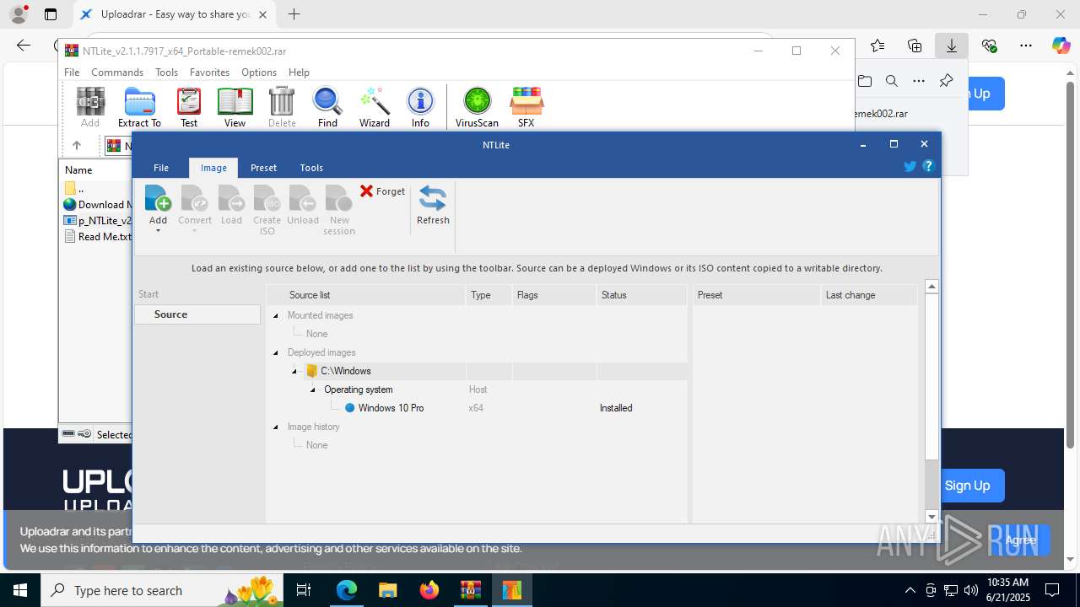
Task: Switch to the Tools tab in NTLite
Action: click(311, 168)
